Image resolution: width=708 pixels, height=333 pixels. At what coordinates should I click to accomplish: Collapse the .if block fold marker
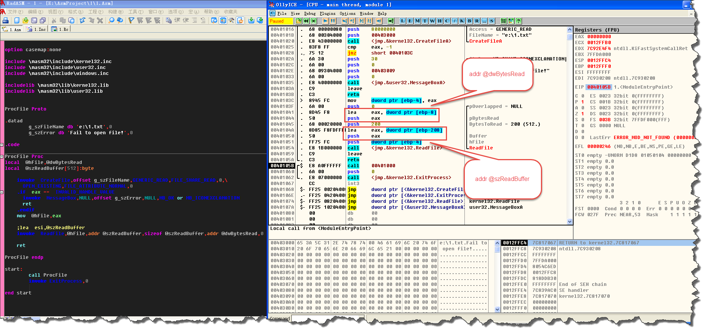(x=2, y=192)
